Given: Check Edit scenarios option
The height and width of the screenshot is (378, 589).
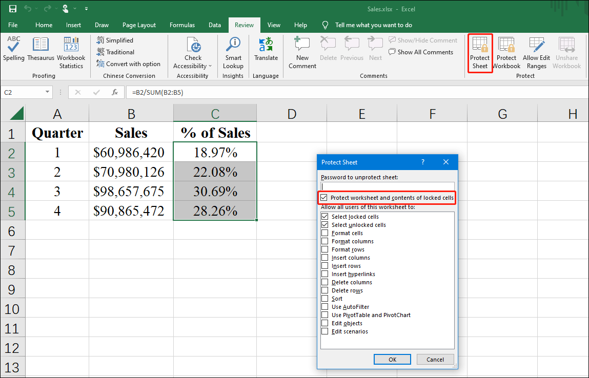Looking at the screenshot, I should tap(325, 331).
